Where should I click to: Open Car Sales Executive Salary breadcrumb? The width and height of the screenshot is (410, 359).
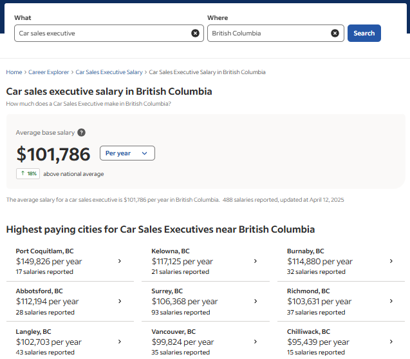[109, 72]
